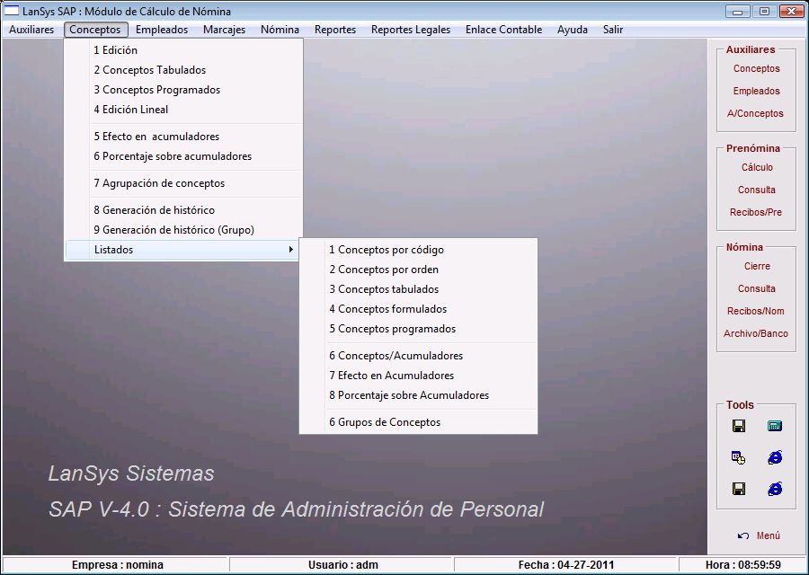
Task: Close the open Conceptos menu
Action: tap(95, 30)
